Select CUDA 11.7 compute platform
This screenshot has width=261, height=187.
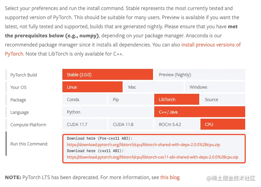[x=85, y=124]
